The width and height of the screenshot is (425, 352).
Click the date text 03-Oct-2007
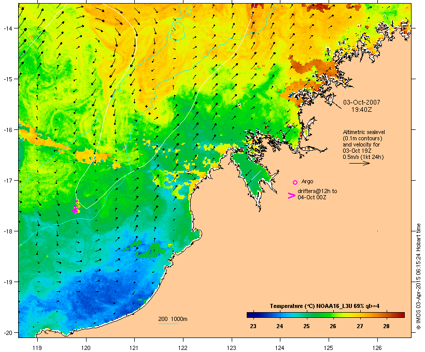pyautogui.click(x=362, y=102)
